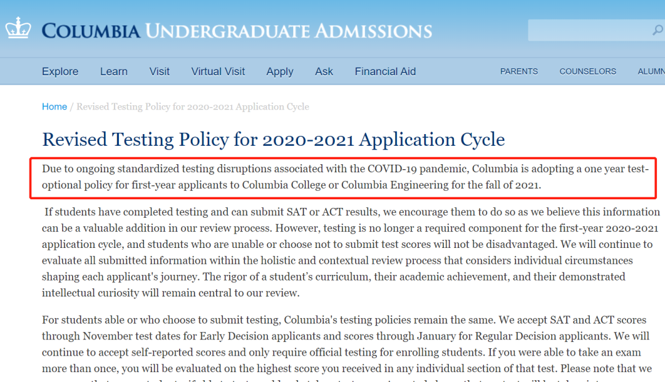
Task: Click the paragraph about submitting SAT or ACT
Action: (351, 252)
